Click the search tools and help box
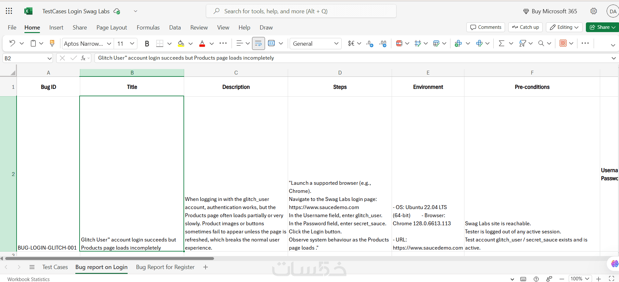 [x=301, y=11]
